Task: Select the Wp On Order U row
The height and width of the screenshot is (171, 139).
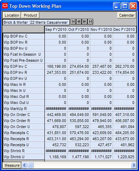Action: point(24,127)
